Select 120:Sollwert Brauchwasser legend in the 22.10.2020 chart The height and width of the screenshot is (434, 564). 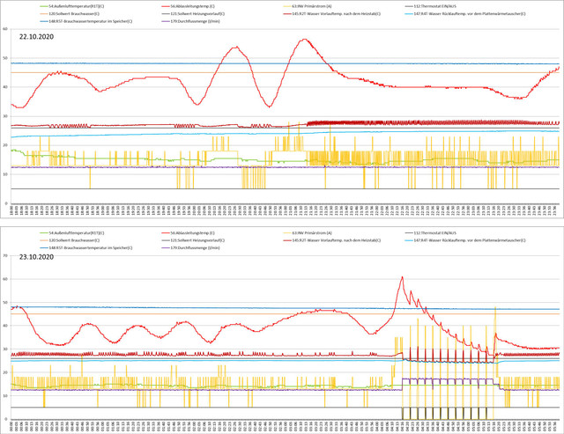(x=70, y=14)
